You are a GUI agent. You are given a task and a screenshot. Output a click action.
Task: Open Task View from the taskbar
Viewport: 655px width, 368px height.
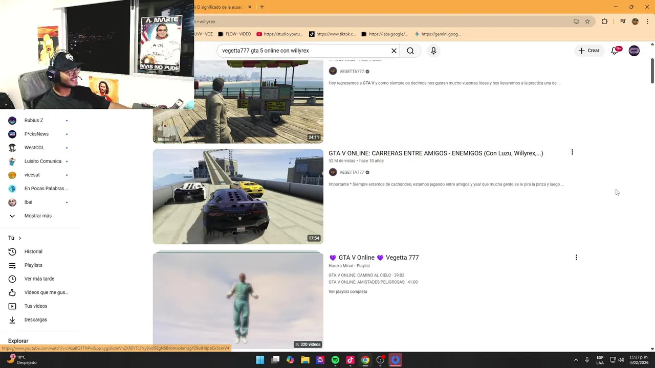[x=275, y=360]
